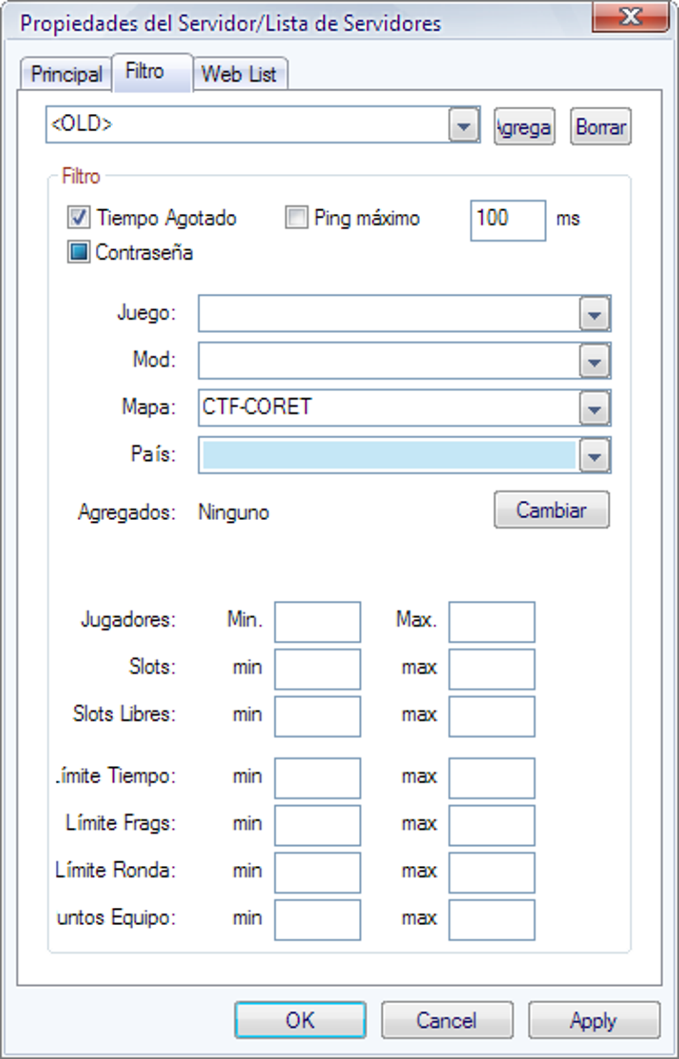679x1059 pixels.
Task: Expand the Mod dropdown list
Action: click(x=594, y=362)
